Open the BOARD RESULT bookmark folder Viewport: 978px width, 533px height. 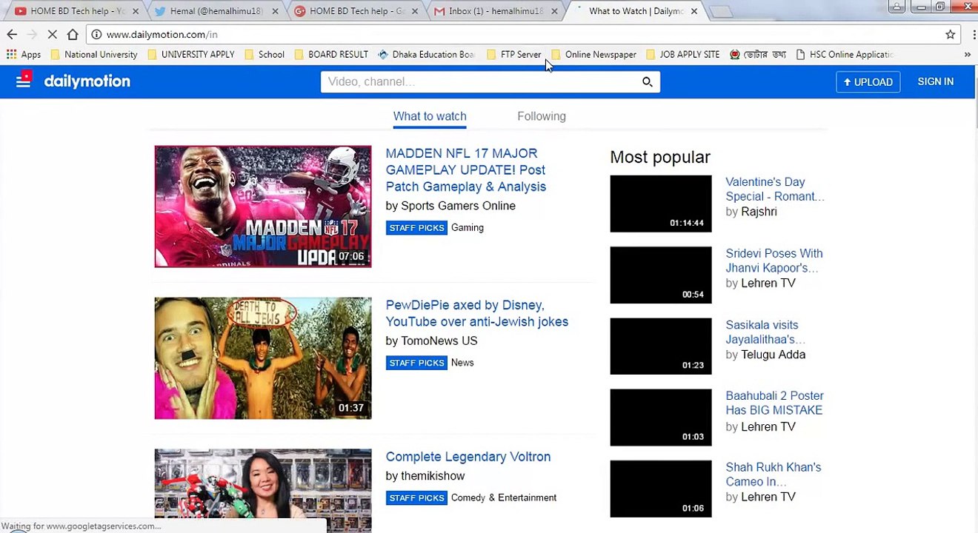tap(330, 54)
